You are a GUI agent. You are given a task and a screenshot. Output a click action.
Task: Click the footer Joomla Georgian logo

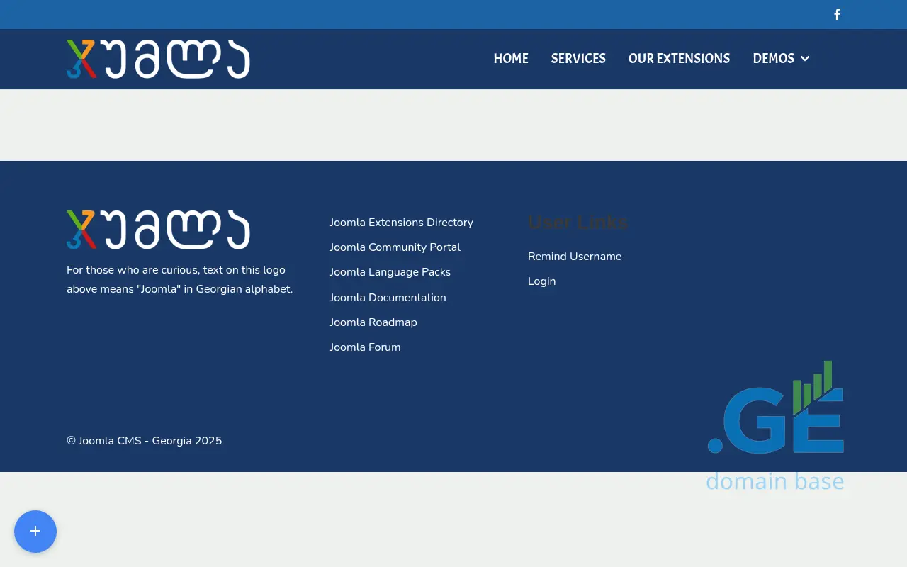click(158, 230)
